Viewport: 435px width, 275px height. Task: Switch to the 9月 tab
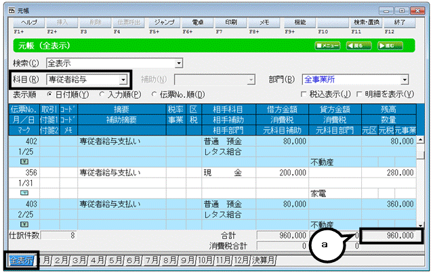188,260
